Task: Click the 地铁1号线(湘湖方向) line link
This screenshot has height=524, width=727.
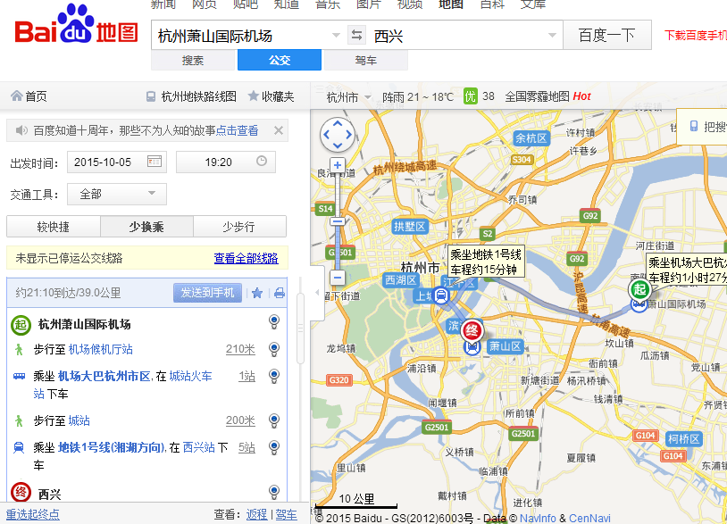Action: [112, 447]
